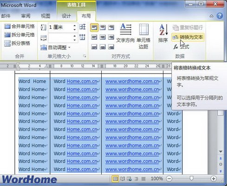This screenshot has height=186, width=227.
Task: Click the zoom slider handle
Action: pyautogui.click(x=191, y=179)
